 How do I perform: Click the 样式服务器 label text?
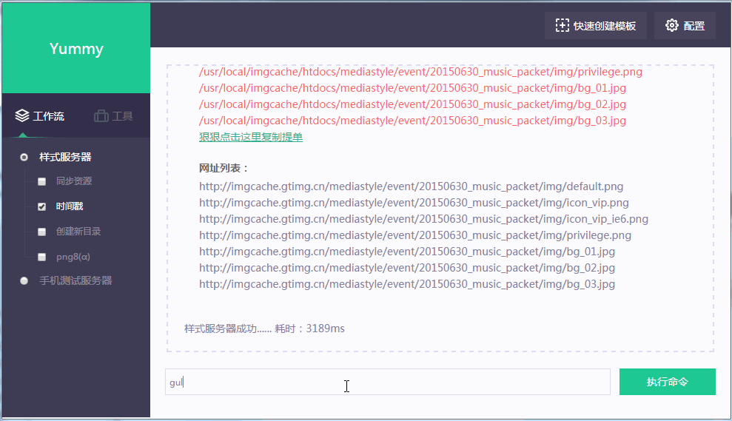coord(65,158)
